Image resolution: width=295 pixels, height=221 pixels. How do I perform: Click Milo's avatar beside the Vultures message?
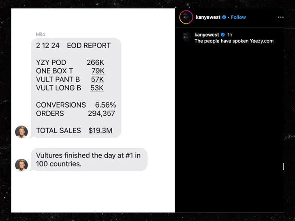(21, 165)
